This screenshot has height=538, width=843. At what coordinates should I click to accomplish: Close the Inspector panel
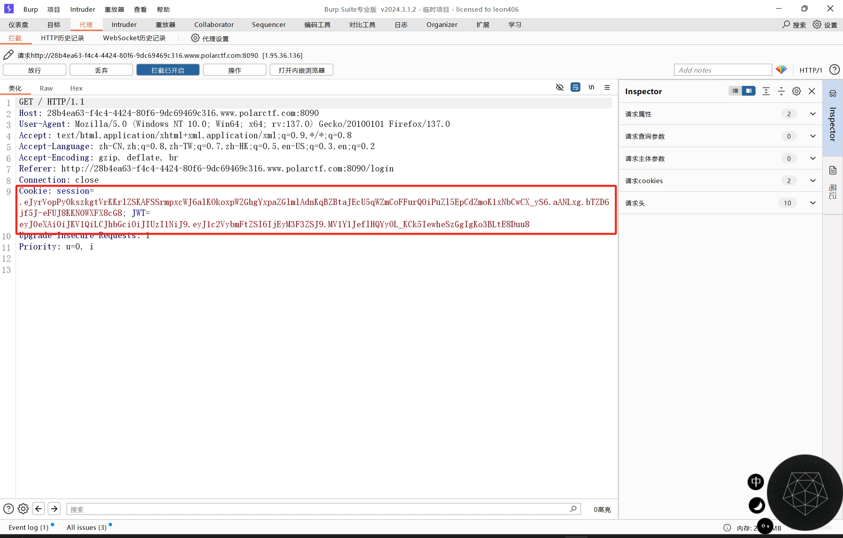pos(812,91)
